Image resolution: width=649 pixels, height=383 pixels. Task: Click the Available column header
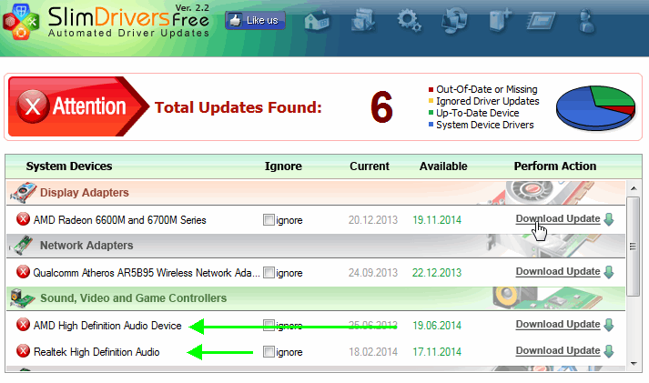pyautogui.click(x=443, y=166)
